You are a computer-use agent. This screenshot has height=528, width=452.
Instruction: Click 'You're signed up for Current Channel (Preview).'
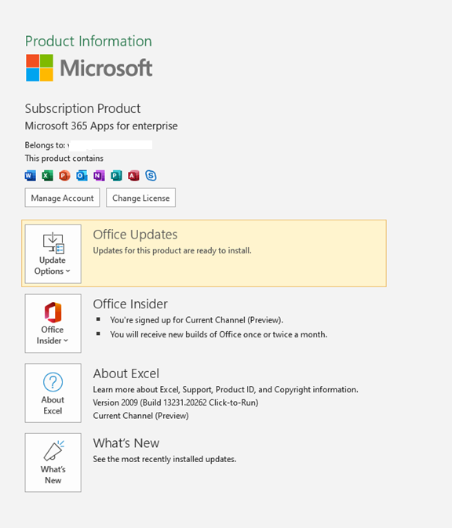pyautogui.click(x=197, y=320)
